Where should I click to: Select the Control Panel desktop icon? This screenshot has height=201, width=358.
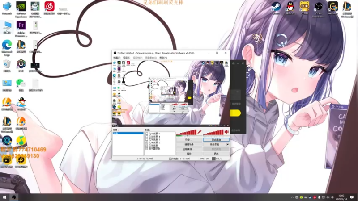(x=7, y=85)
